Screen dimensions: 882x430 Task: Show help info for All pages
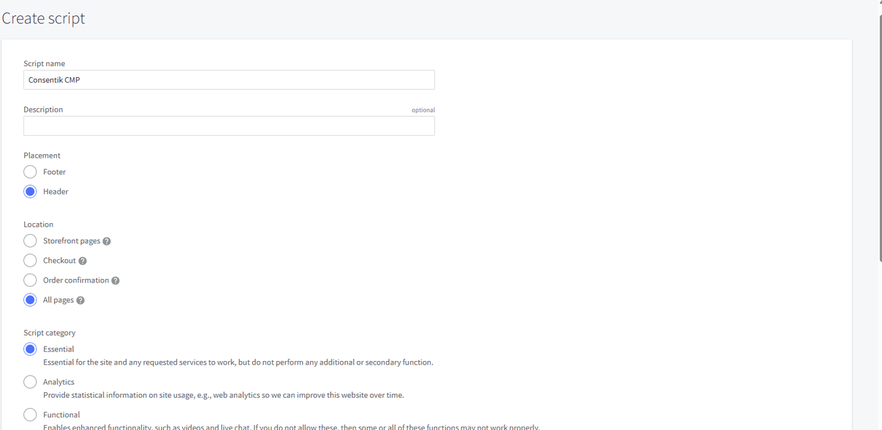pyautogui.click(x=81, y=300)
